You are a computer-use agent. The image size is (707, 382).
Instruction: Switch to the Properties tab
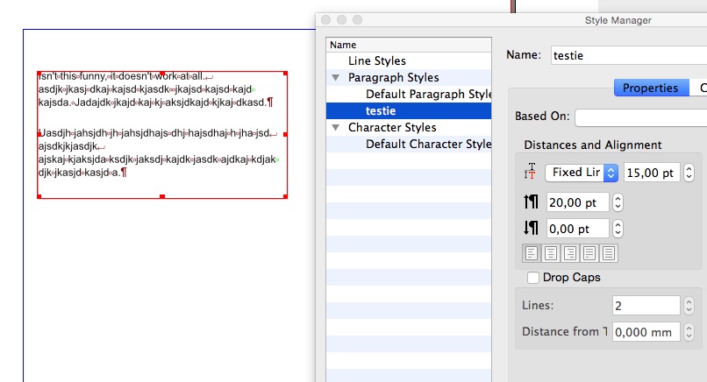(x=650, y=88)
